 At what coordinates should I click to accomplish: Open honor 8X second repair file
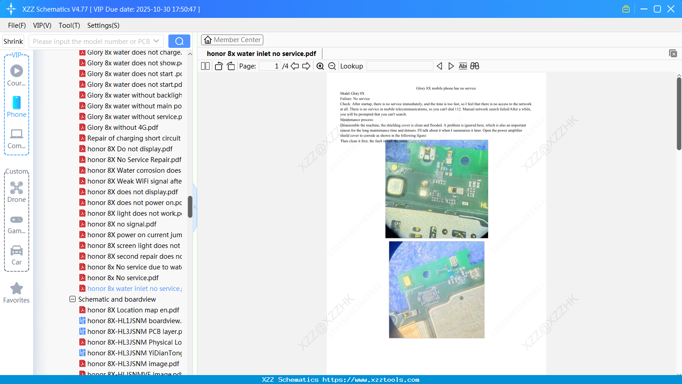click(x=130, y=256)
